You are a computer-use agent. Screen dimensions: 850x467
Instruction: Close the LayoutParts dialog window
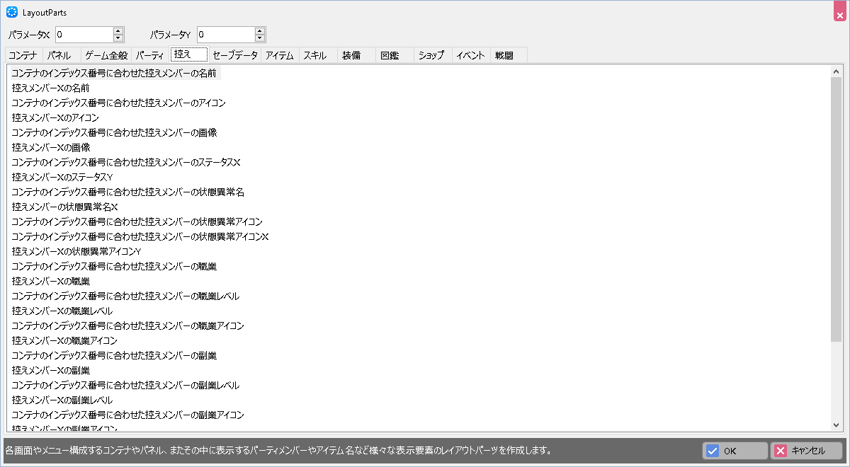pyautogui.click(x=840, y=14)
